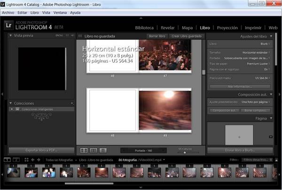Image resolution: width=282 pixels, height=190 pixels.
Task: Switch to Proyección module
Action: tap(227, 28)
